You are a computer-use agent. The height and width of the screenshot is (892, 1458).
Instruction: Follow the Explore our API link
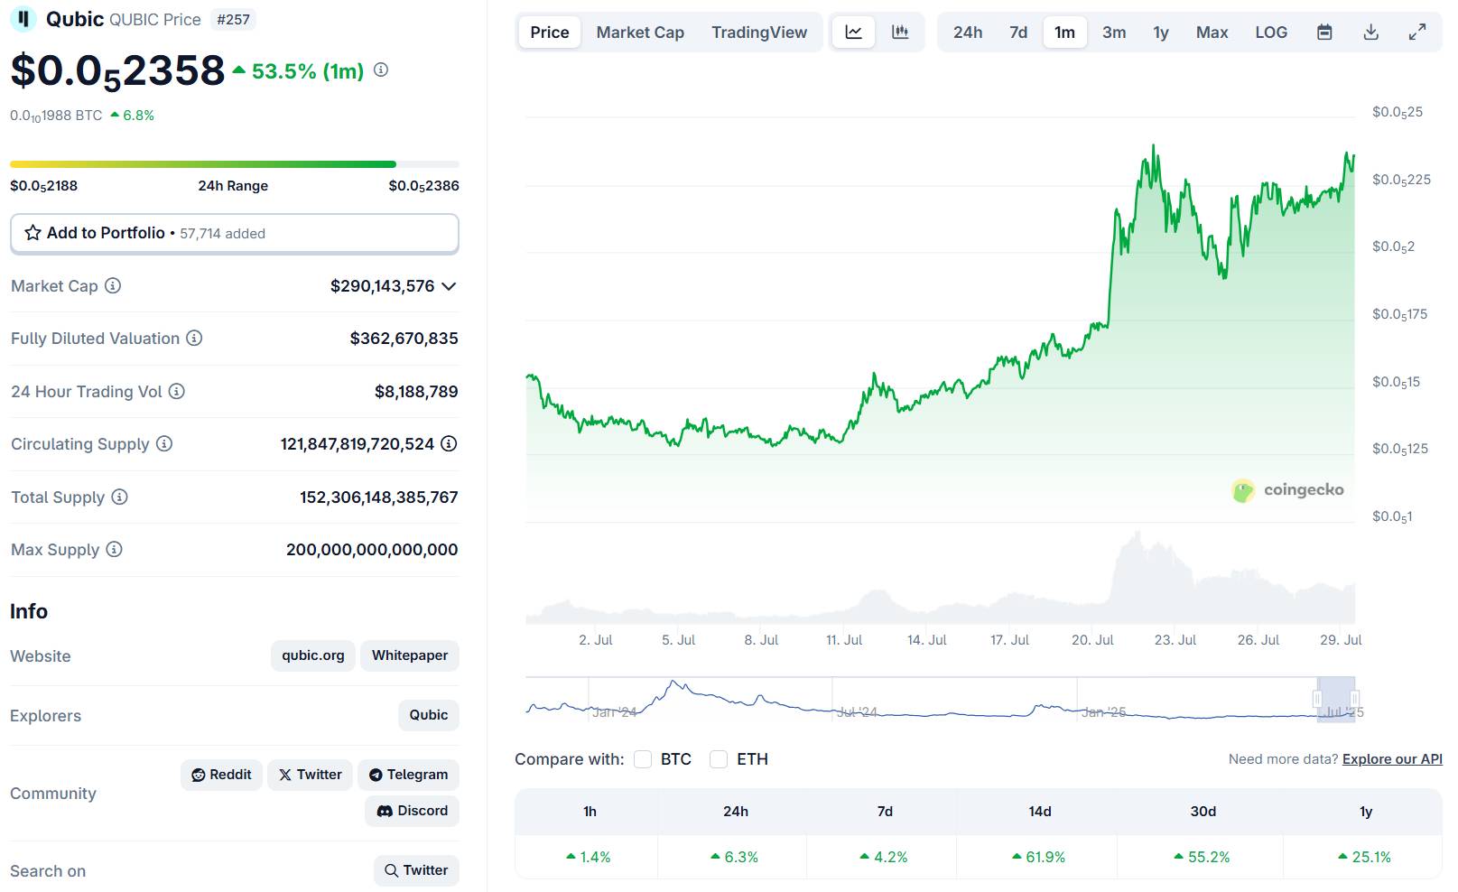click(x=1392, y=759)
